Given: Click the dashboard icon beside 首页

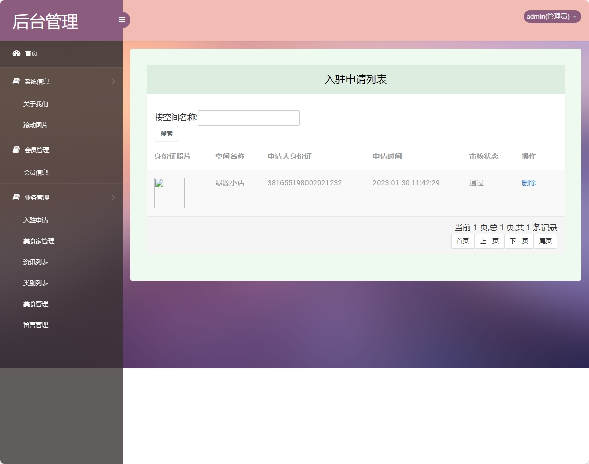Looking at the screenshot, I should (x=16, y=54).
